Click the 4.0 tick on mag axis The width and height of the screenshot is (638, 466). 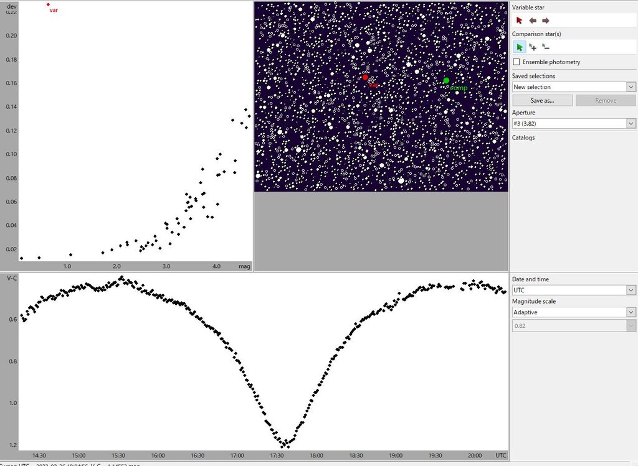pyautogui.click(x=216, y=266)
